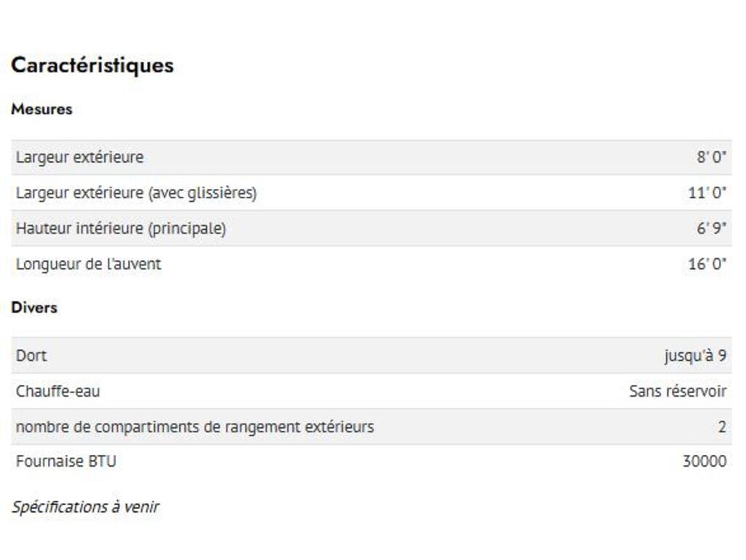Image resolution: width=746 pixels, height=560 pixels.
Task: Click the Divers section title
Action: tap(34, 308)
